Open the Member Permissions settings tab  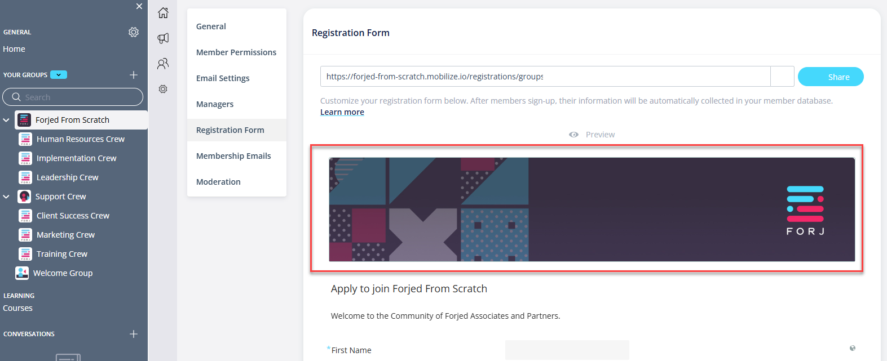point(236,52)
